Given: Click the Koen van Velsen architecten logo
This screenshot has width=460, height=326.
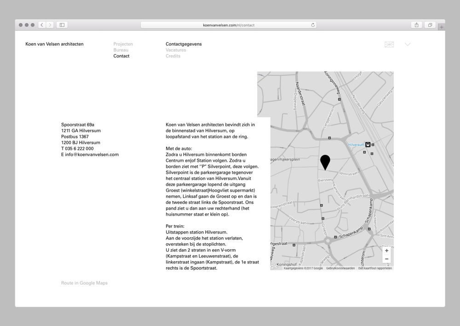Looking at the screenshot, I should pos(55,44).
